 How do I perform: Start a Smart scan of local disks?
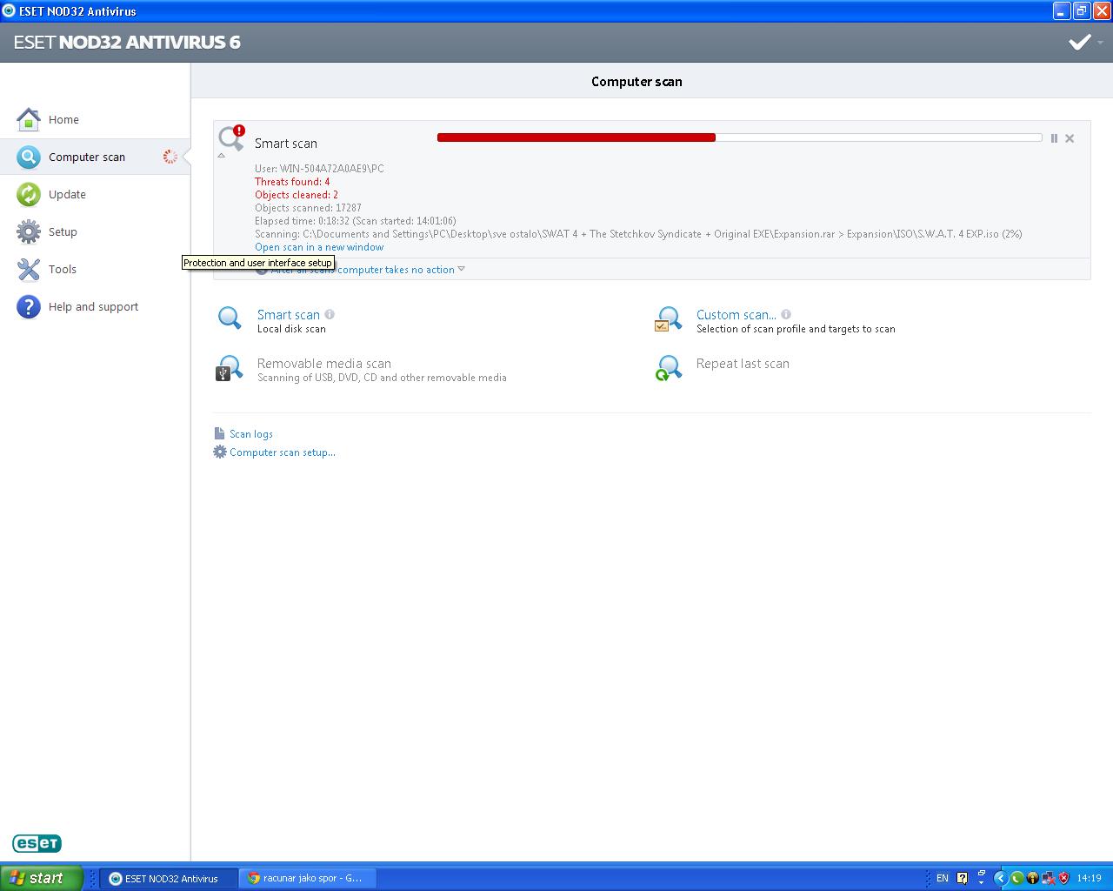point(289,315)
